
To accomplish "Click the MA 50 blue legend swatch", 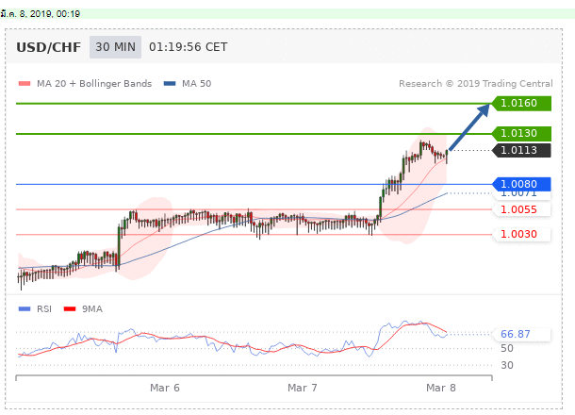I will point(170,84).
